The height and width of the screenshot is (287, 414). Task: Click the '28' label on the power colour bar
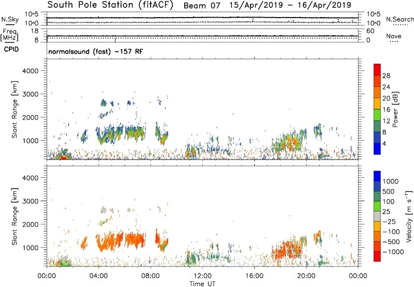coord(386,76)
